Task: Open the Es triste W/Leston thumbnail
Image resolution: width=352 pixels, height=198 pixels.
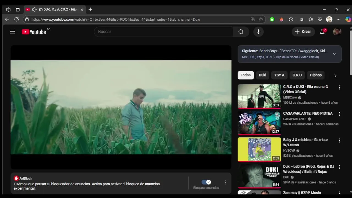Action: click(x=259, y=150)
